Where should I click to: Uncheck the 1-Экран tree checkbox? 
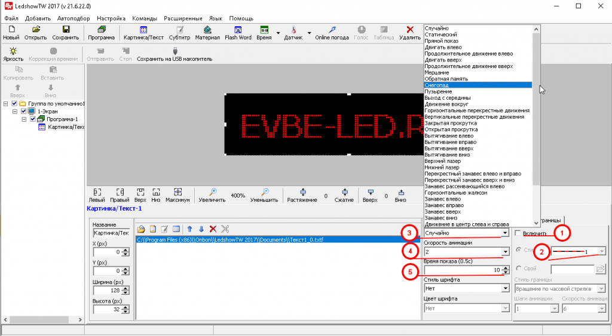point(23,111)
